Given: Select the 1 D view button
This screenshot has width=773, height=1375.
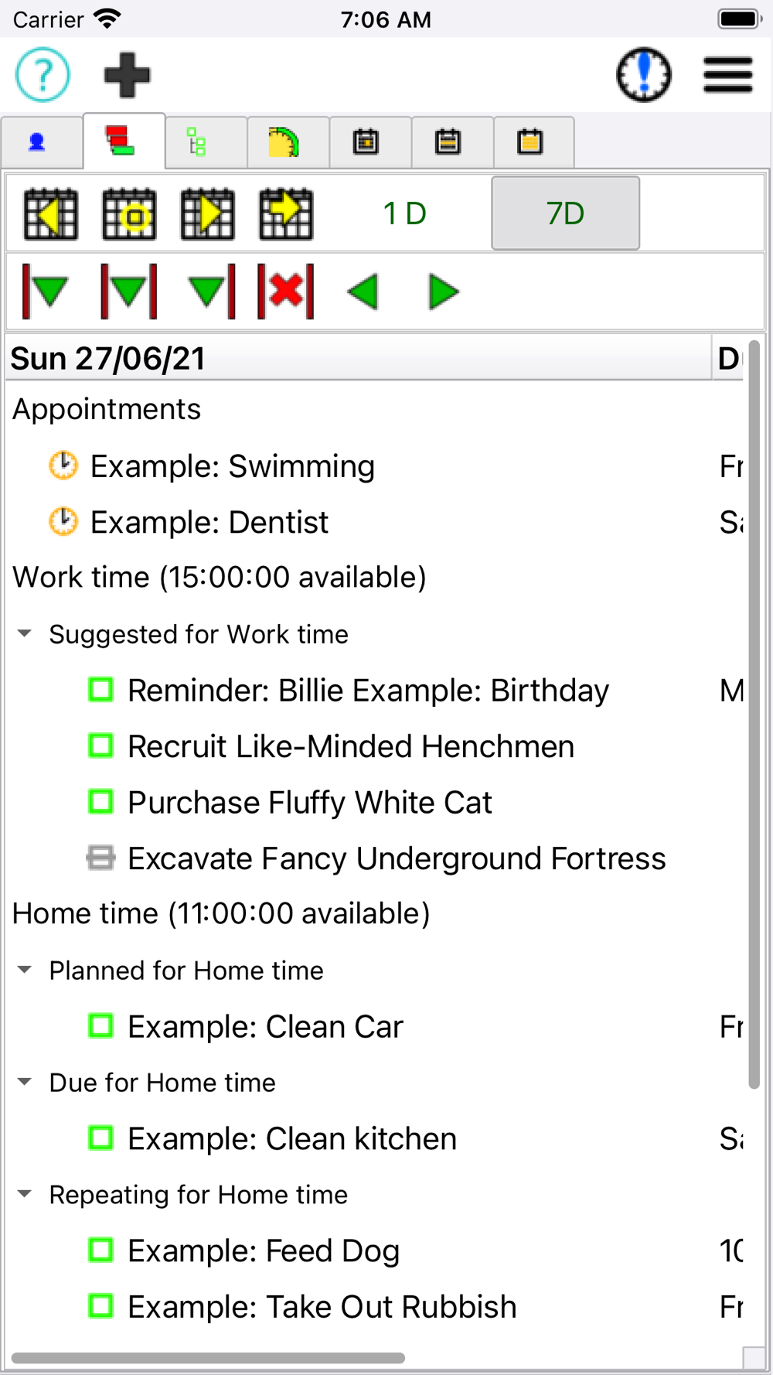Looking at the screenshot, I should [x=404, y=213].
